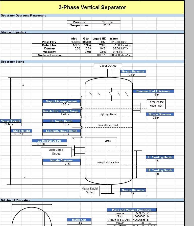Select the Temperature value 90 cell
Image resolution: width=194 pixels, height=226 pixels.
(x=99, y=25)
